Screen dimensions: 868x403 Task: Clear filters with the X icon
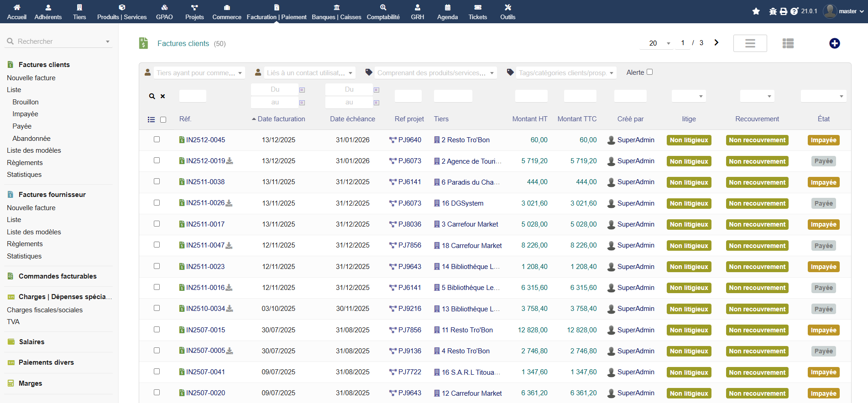[163, 96]
